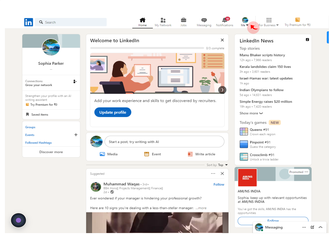
Task: Open Sophia Parker profile name link
Action: tap(51, 63)
